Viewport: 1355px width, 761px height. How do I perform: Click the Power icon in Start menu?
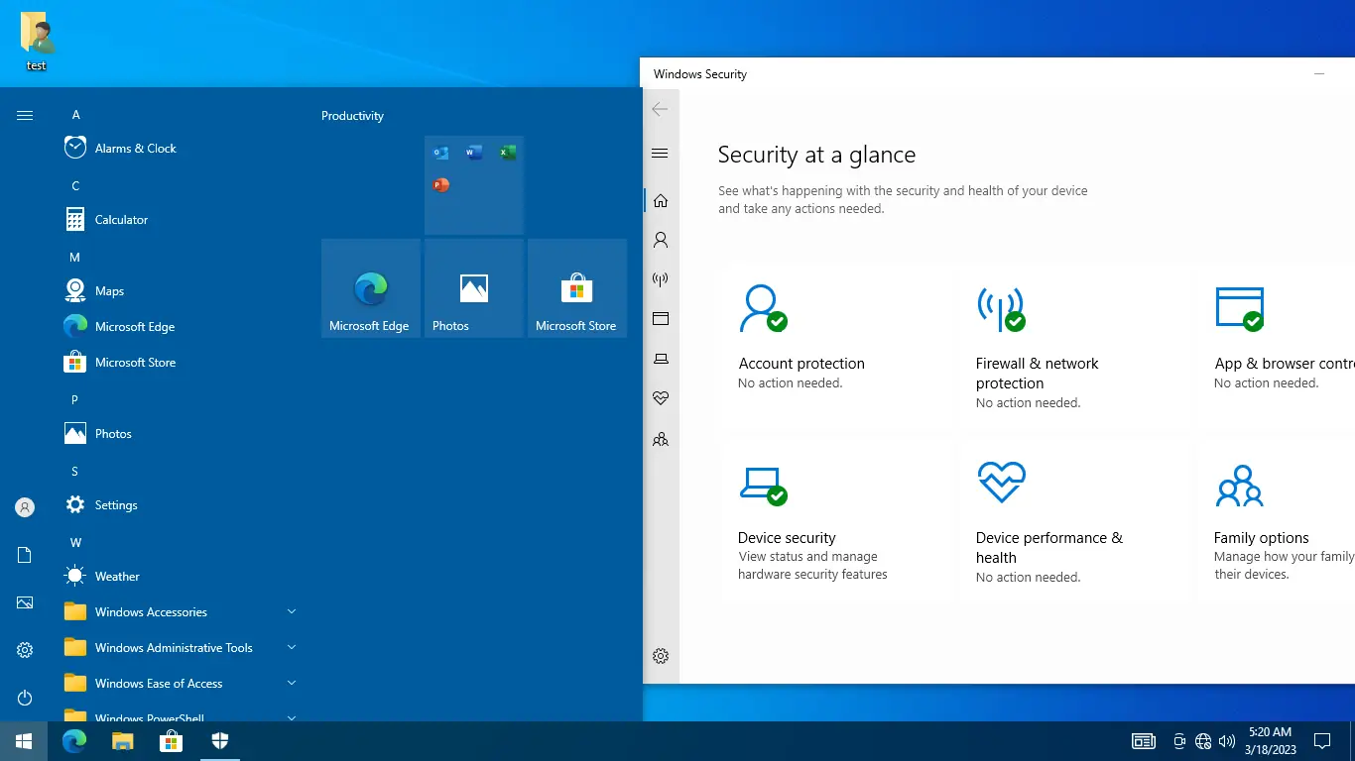pyautogui.click(x=25, y=698)
